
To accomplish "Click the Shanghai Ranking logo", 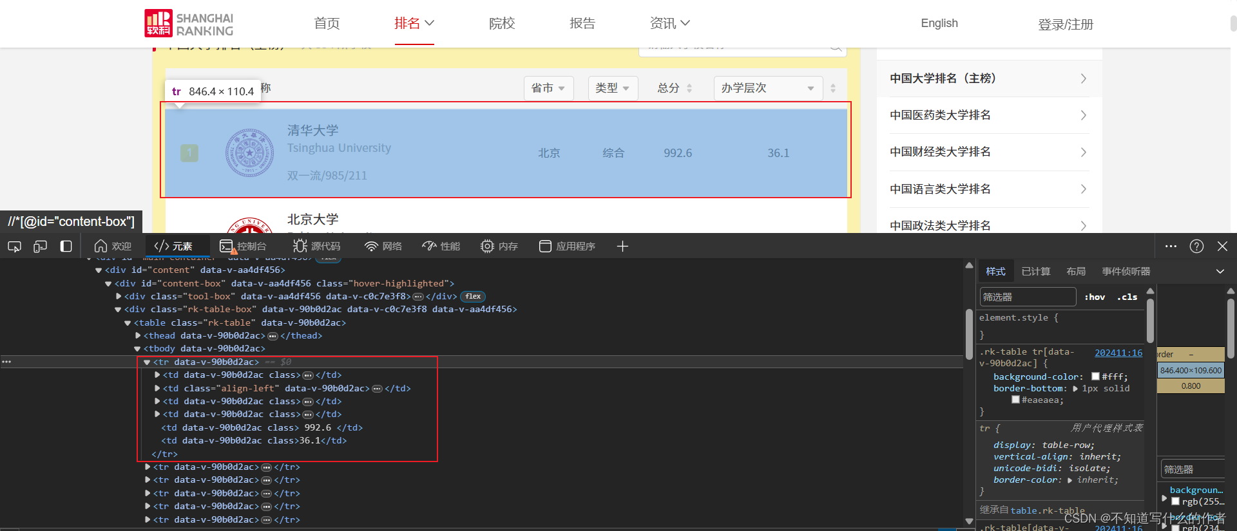I will tap(189, 24).
